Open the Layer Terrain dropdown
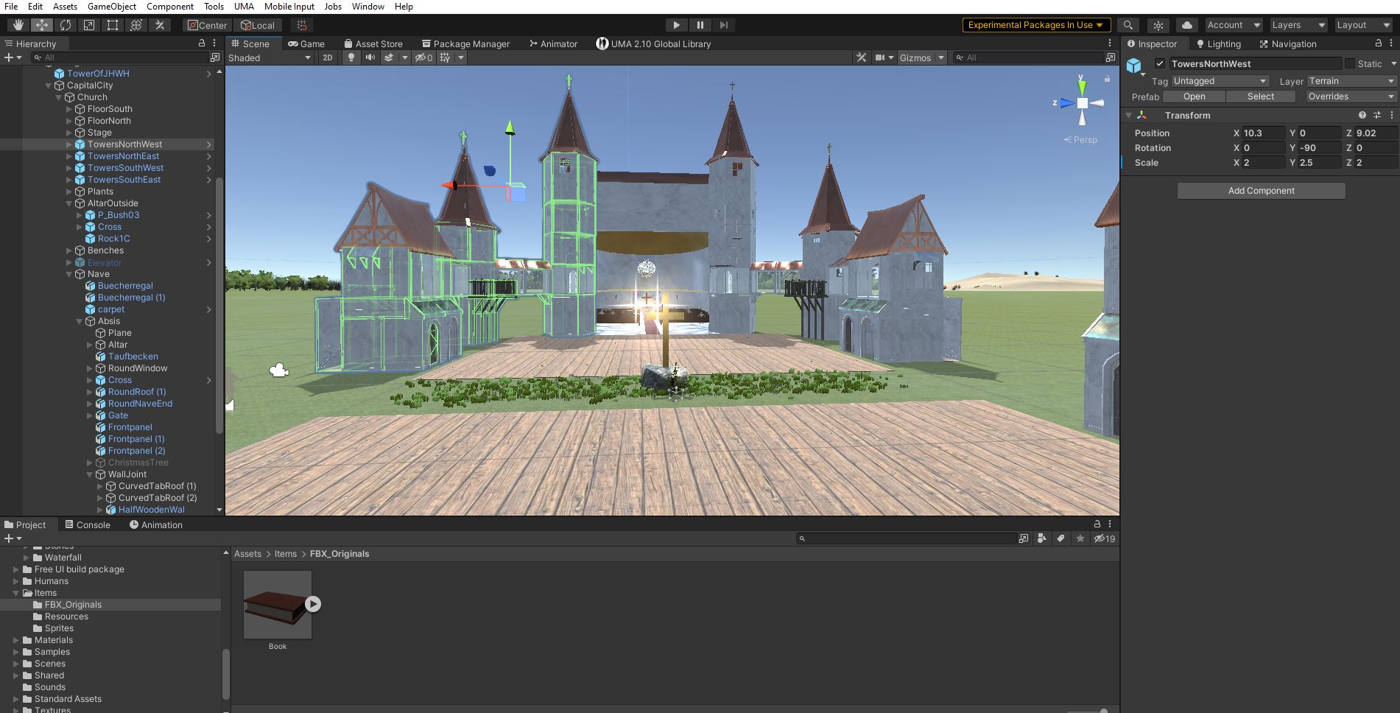This screenshot has width=1400, height=713. coord(1351,81)
